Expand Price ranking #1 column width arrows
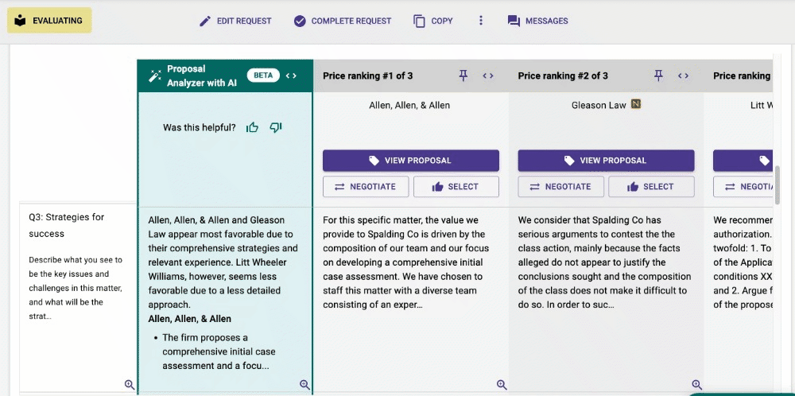This screenshot has width=795, height=396. pos(488,76)
